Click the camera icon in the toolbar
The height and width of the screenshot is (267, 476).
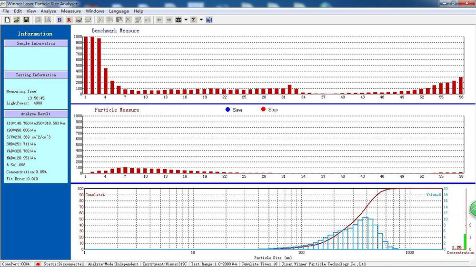178,20
